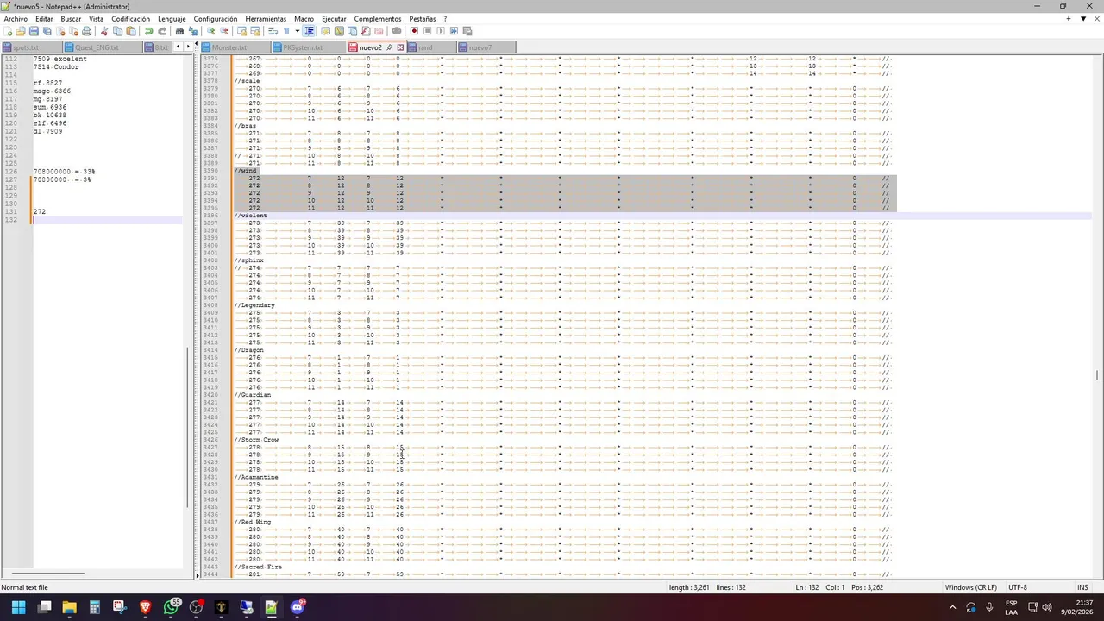Click the Windows (CR LF) status field
Image resolution: width=1104 pixels, height=621 pixels.
[x=970, y=587]
